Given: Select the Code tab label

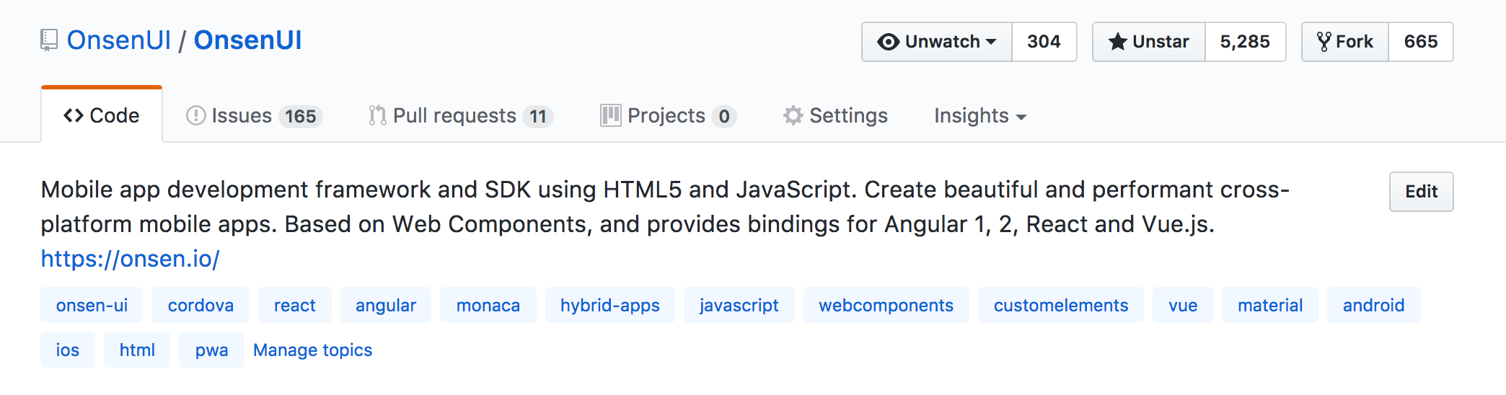Looking at the screenshot, I should tap(114, 115).
